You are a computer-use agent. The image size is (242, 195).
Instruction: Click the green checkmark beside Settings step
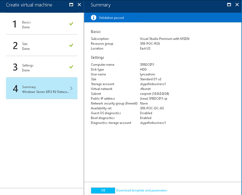point(71,67)
